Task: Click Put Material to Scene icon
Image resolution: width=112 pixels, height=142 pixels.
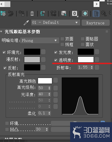Action: click(x=11, y=13)
